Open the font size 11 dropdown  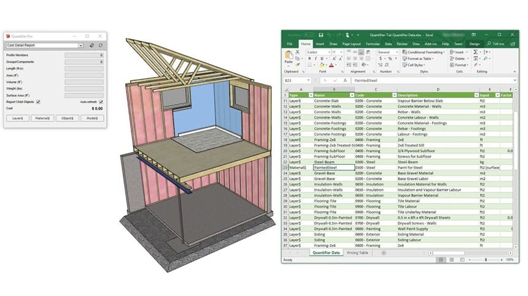(x=341, y=52)
